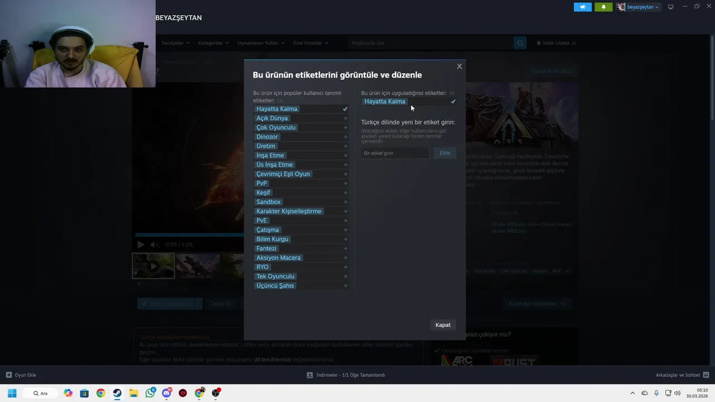Apply the İnşa Etme tag with plus
Image resolution: width=715 pixels, height=402 pixels.
(x=346, y=156)
